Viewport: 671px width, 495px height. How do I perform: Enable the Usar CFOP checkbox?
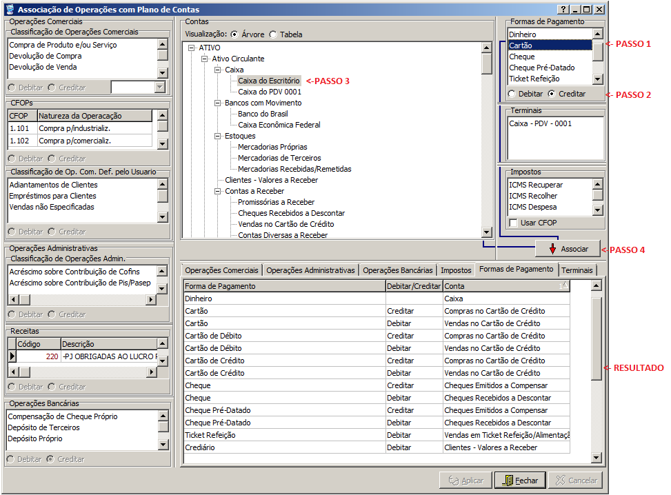[x=513, y=223]
